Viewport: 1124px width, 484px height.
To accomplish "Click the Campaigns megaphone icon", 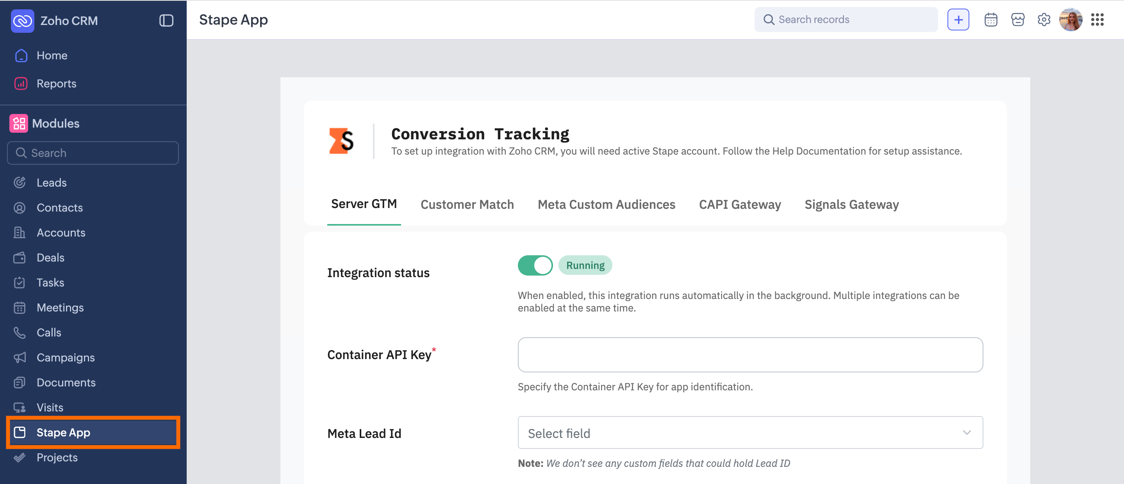I will [x=20, y=358].
